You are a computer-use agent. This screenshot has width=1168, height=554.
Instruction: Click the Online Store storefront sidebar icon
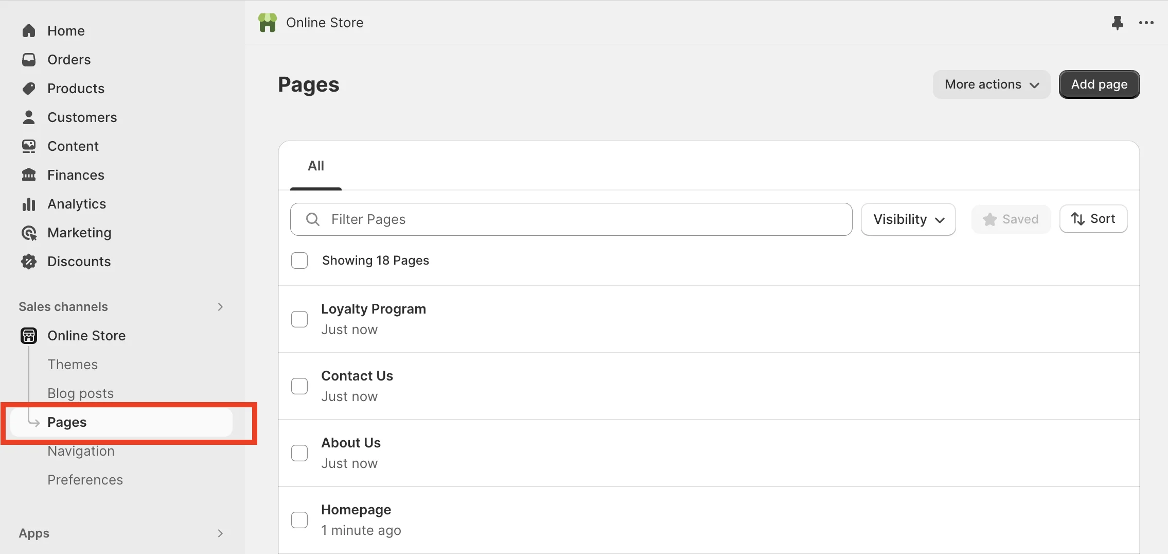(x=29, y=336)
